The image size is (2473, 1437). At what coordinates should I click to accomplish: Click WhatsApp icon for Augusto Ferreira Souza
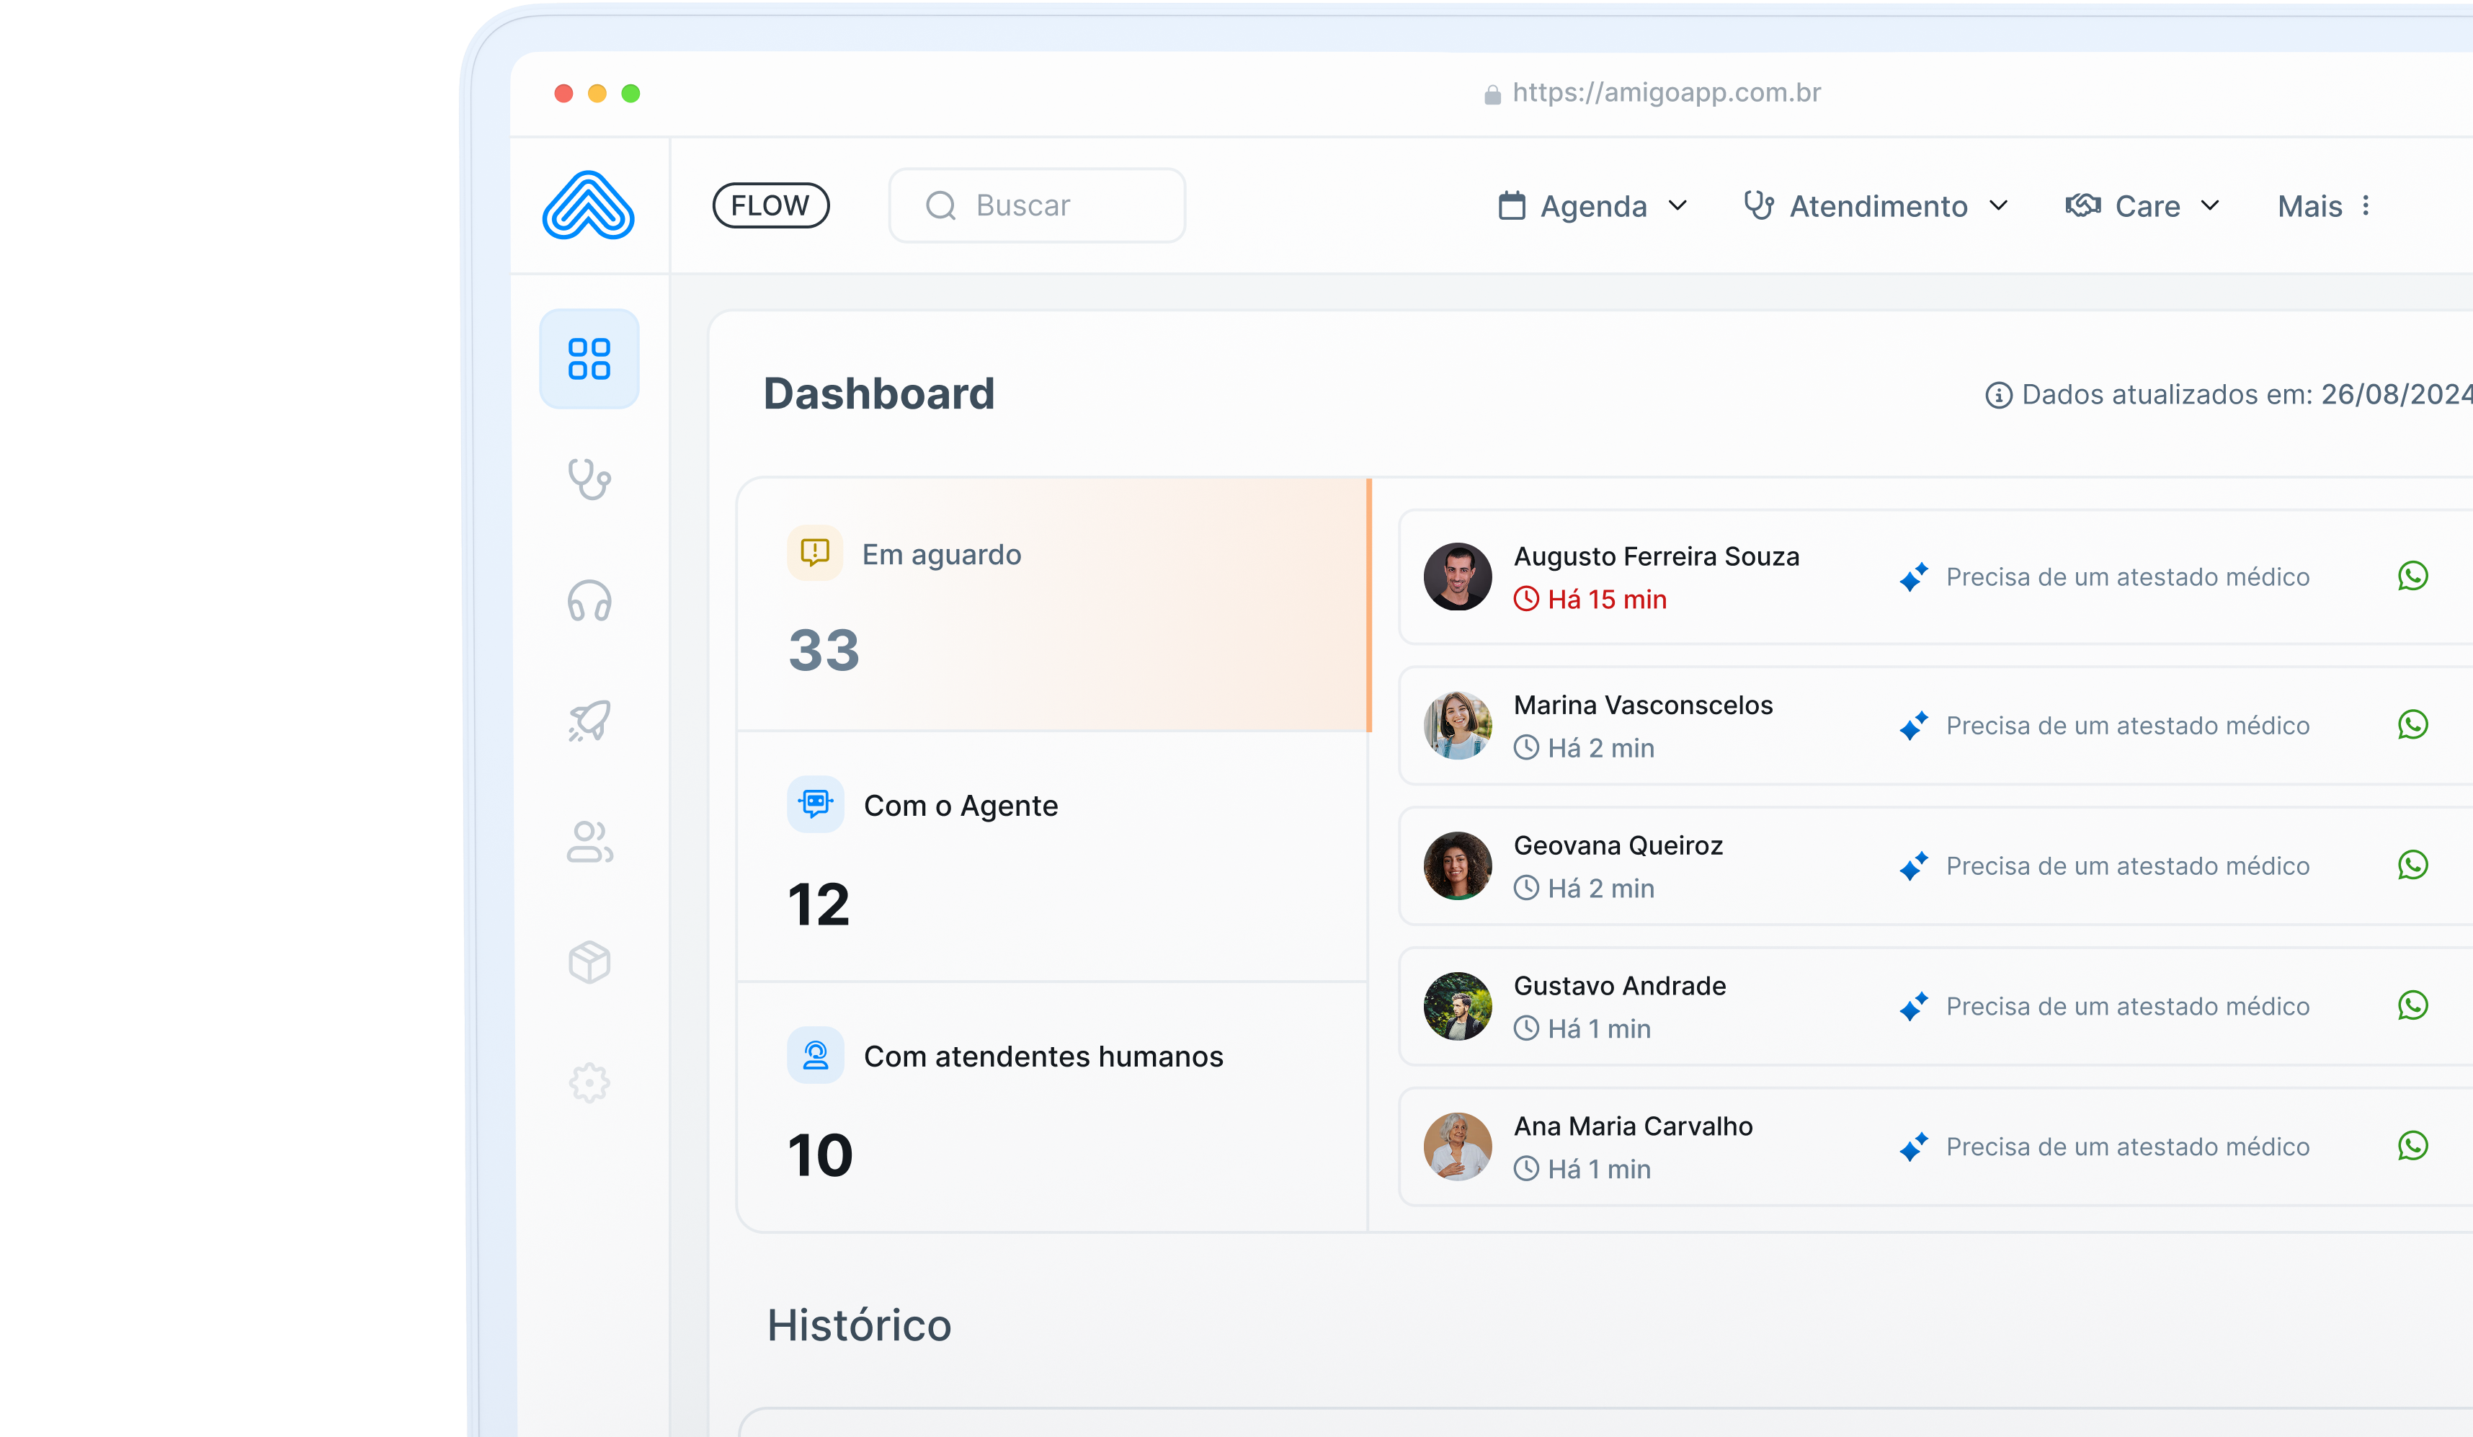2412,577
